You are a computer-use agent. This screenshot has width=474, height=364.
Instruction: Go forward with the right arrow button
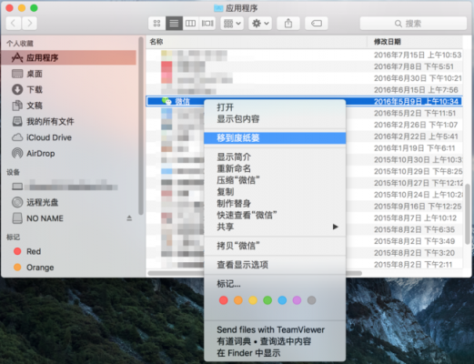(29, 24)
